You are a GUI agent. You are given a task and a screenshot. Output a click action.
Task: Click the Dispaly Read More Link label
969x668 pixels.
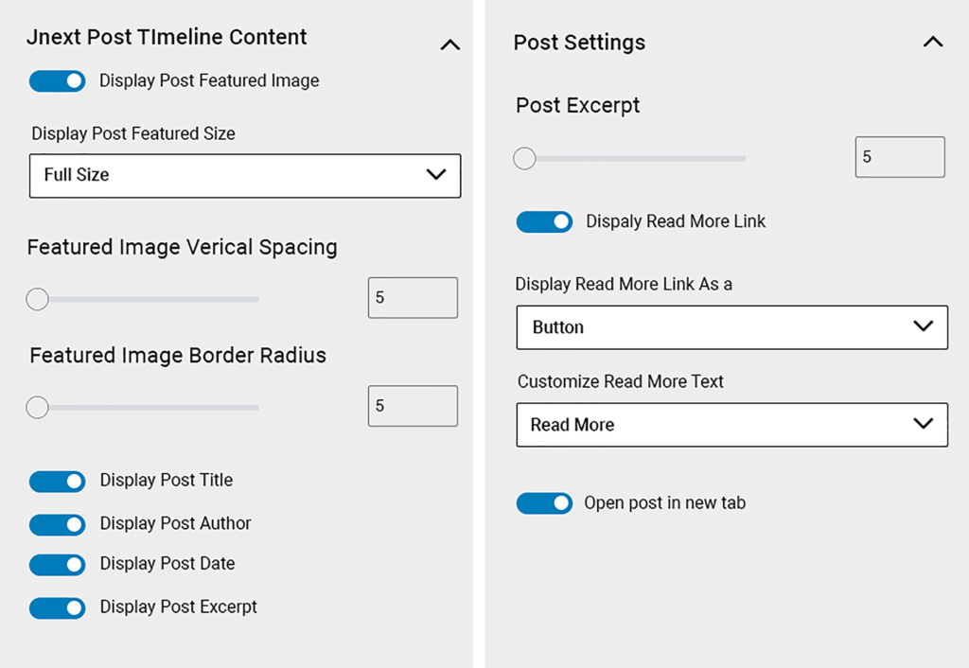click(x=676, y=221)
